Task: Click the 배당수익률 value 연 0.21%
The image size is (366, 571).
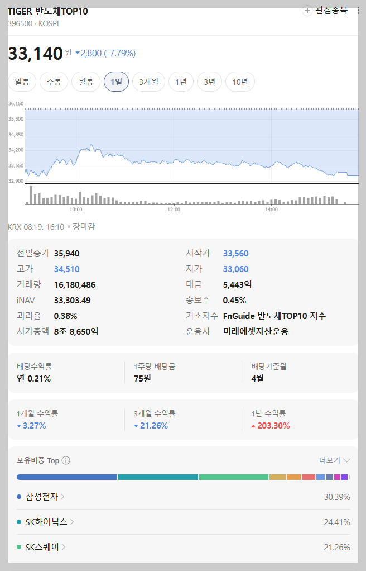Action: coord(34,379)
